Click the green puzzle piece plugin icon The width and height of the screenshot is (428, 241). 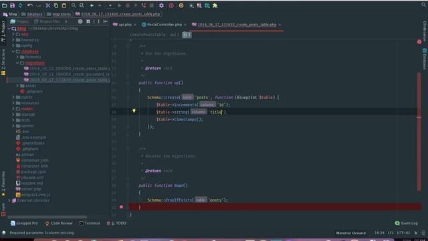click(x=215, y=5)
